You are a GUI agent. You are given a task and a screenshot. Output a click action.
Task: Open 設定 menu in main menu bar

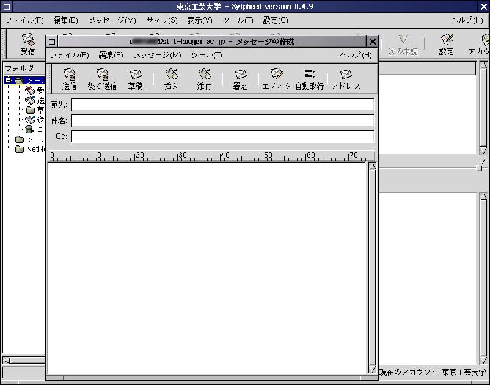click(276, 20)
